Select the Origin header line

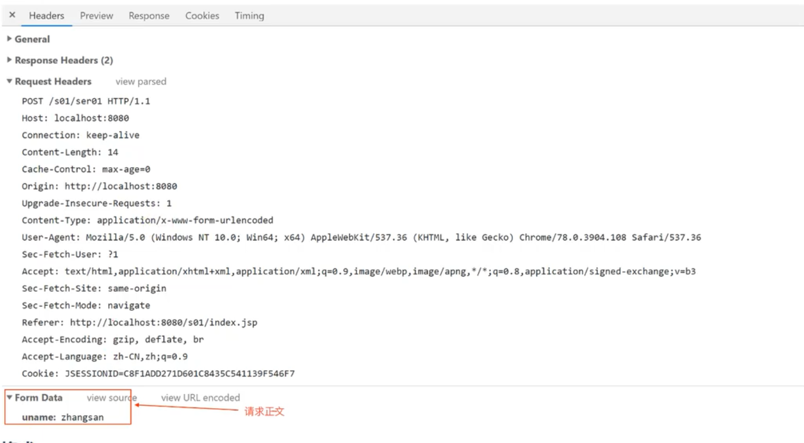coord(100,186)
